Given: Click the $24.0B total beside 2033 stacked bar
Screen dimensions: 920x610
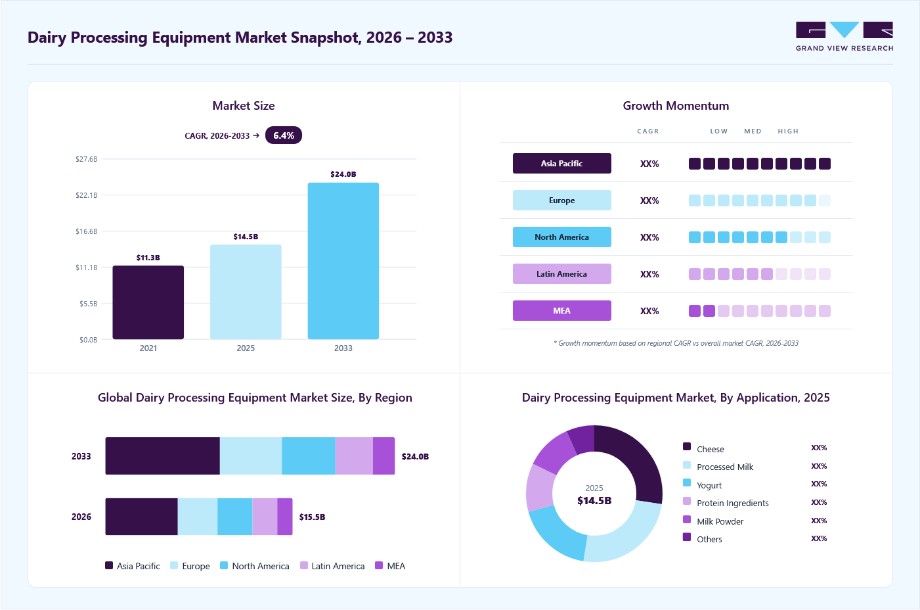Looking at the screenshot, I should tap(415, 457).
